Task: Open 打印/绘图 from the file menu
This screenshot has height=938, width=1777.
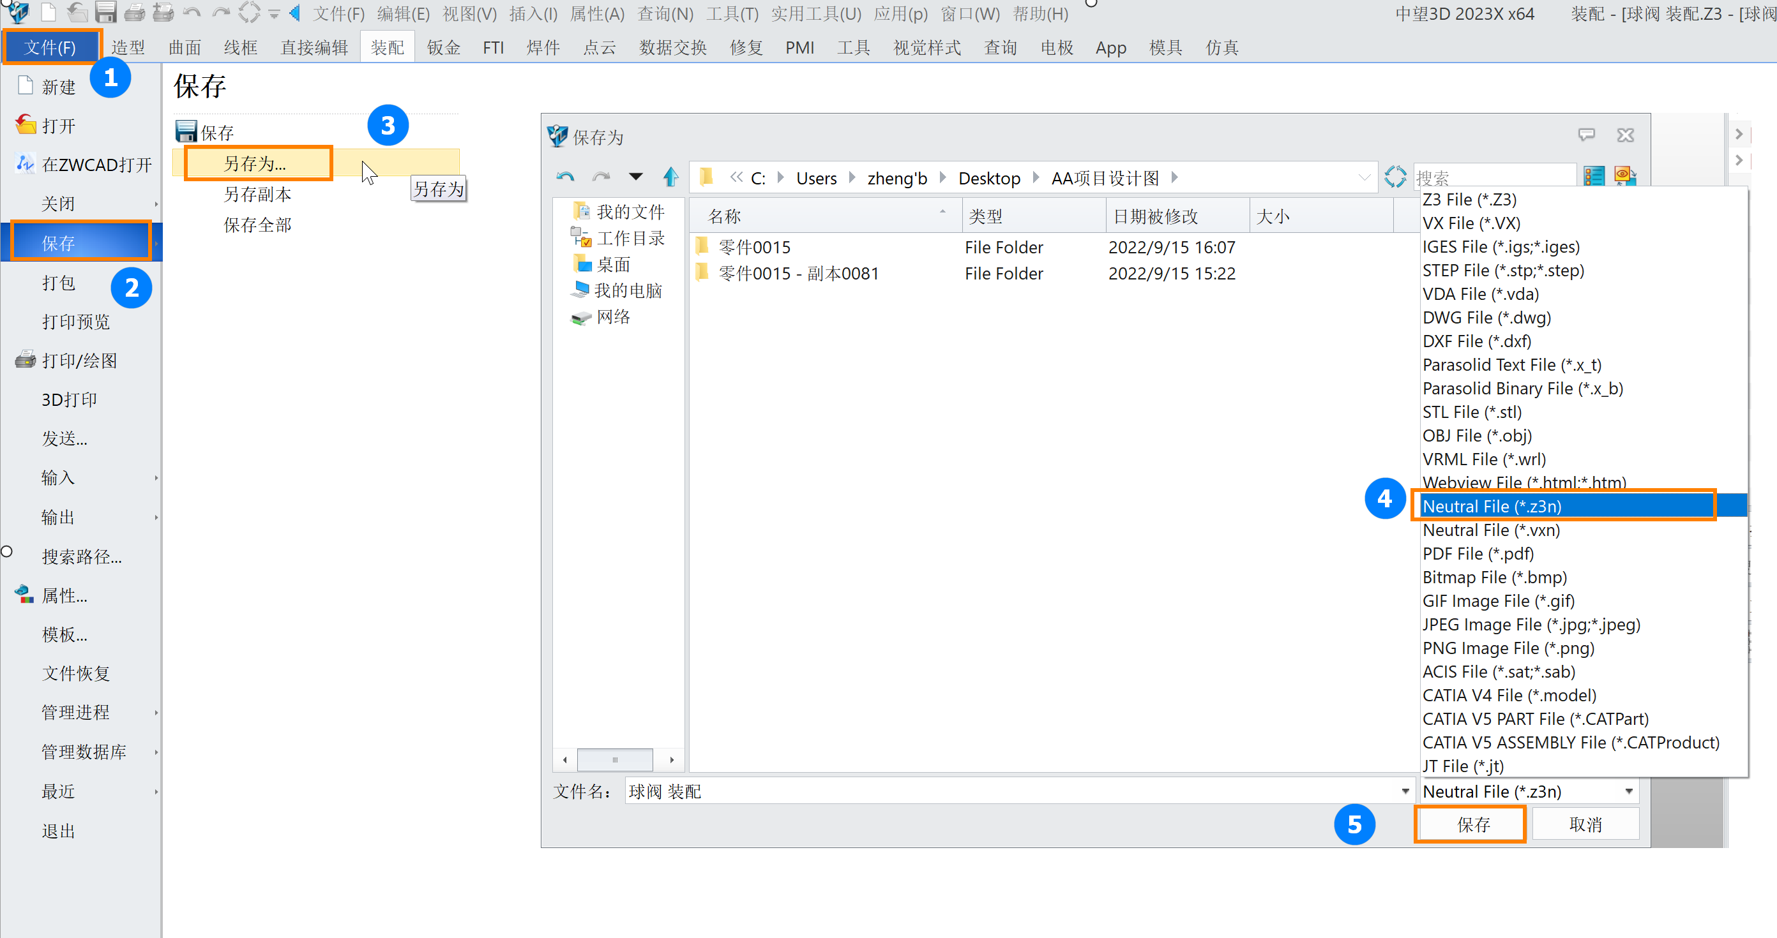Action: point(79,361)
